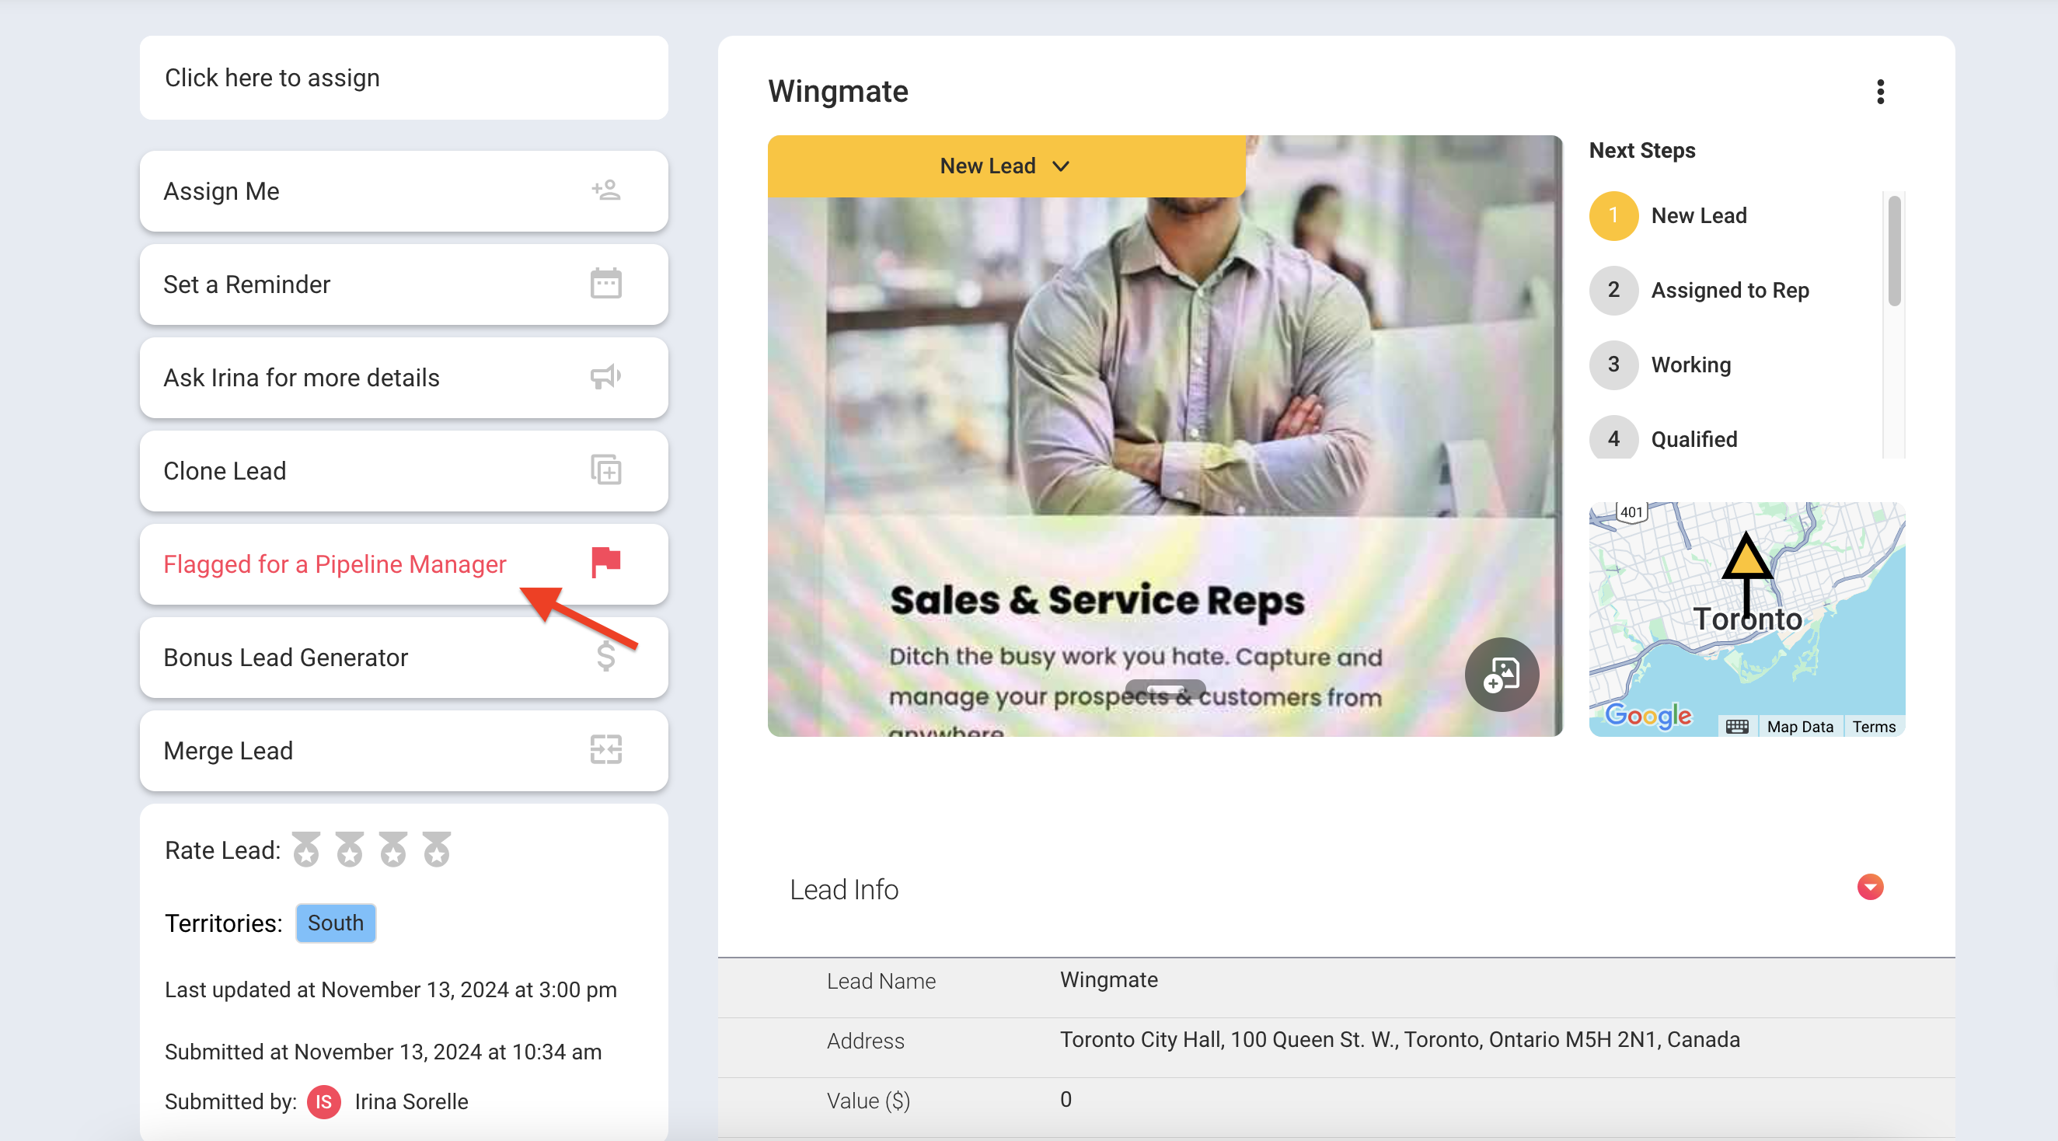This screenshot has height=1141, width=2058.
Task: Click the South territory tag
Action: 336,923
